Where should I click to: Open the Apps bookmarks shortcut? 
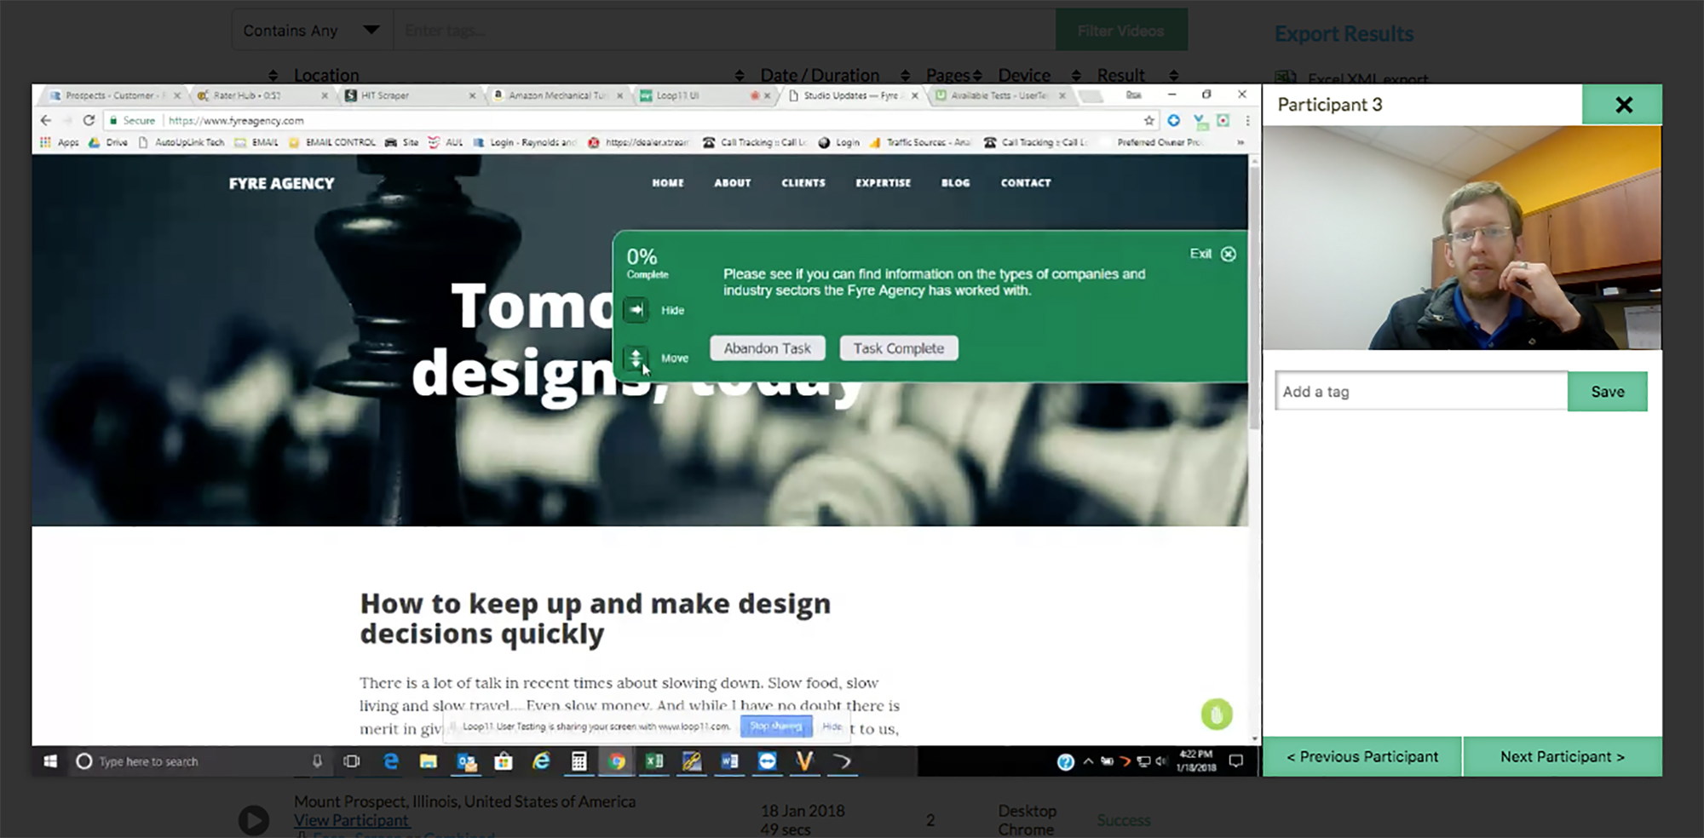point(60,142)
